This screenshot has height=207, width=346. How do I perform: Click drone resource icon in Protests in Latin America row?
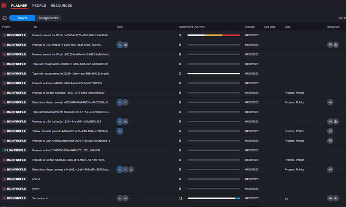tap(330, 141)
